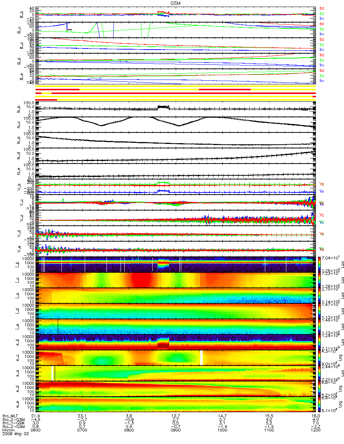The height and width of the screenshot is (444, 344).
Task: Click the thc_X-GSM row label
Action: 13,419
